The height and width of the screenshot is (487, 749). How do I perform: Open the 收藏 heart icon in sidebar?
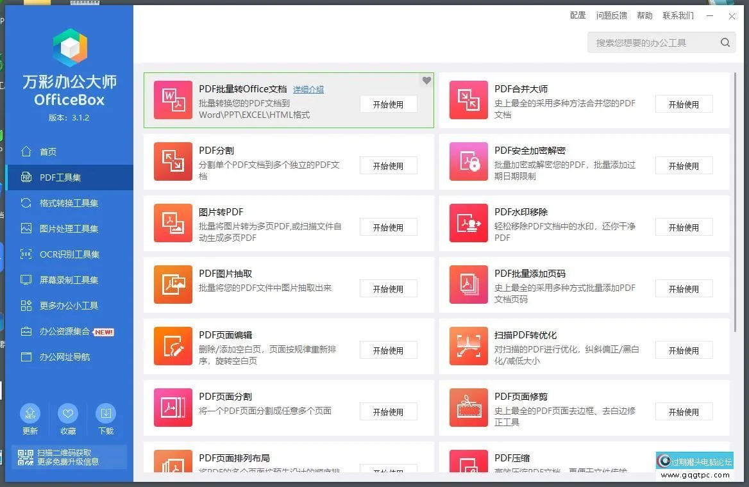[x=67, y=413]
